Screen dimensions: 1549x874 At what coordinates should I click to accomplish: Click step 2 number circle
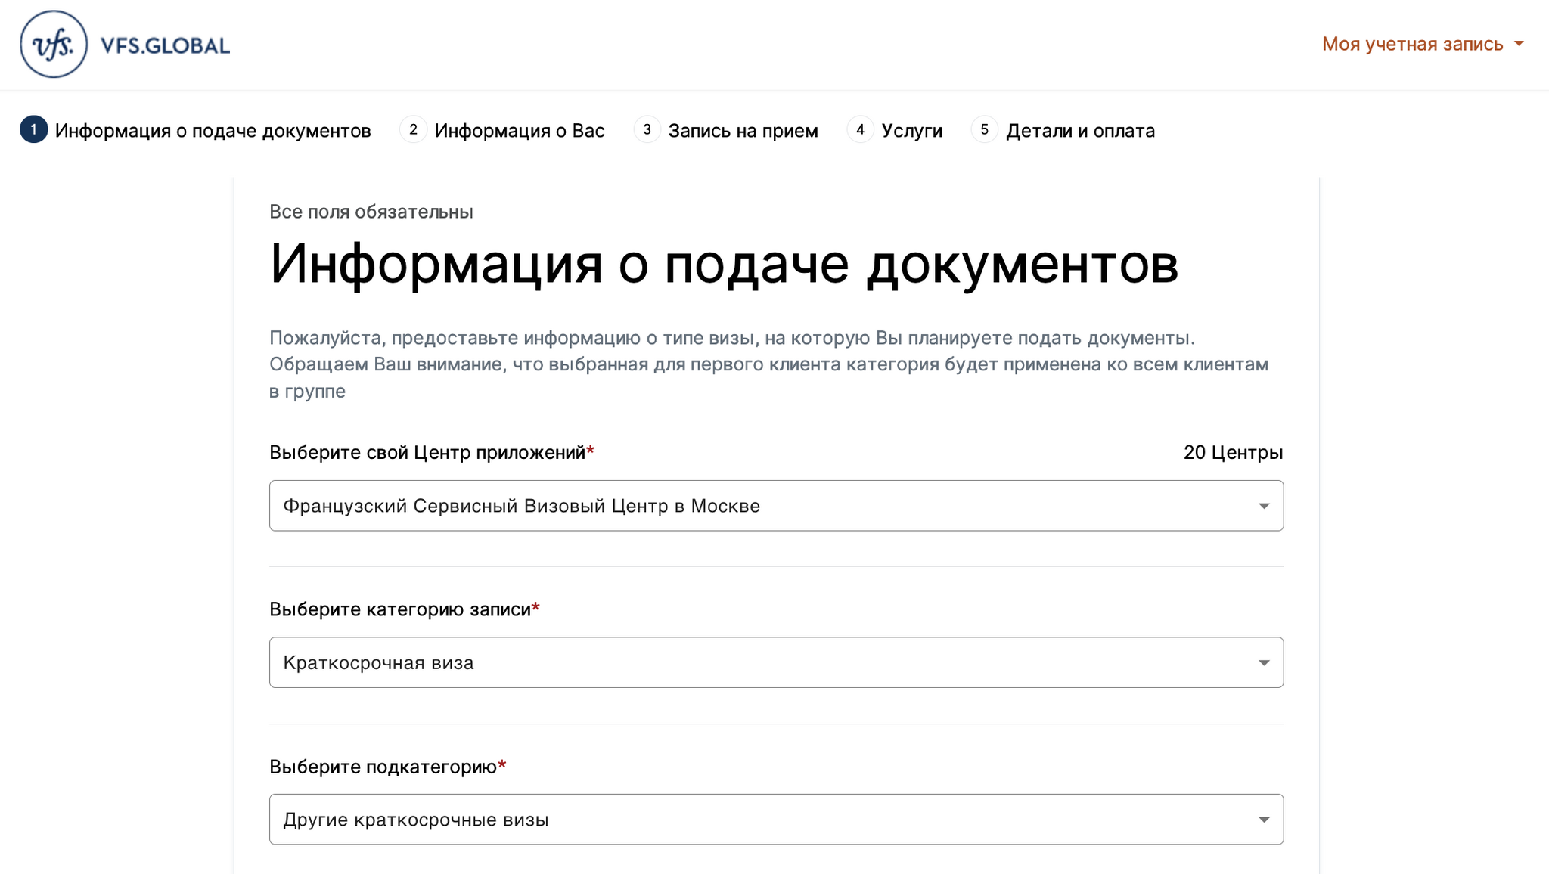tap(413, 130)
